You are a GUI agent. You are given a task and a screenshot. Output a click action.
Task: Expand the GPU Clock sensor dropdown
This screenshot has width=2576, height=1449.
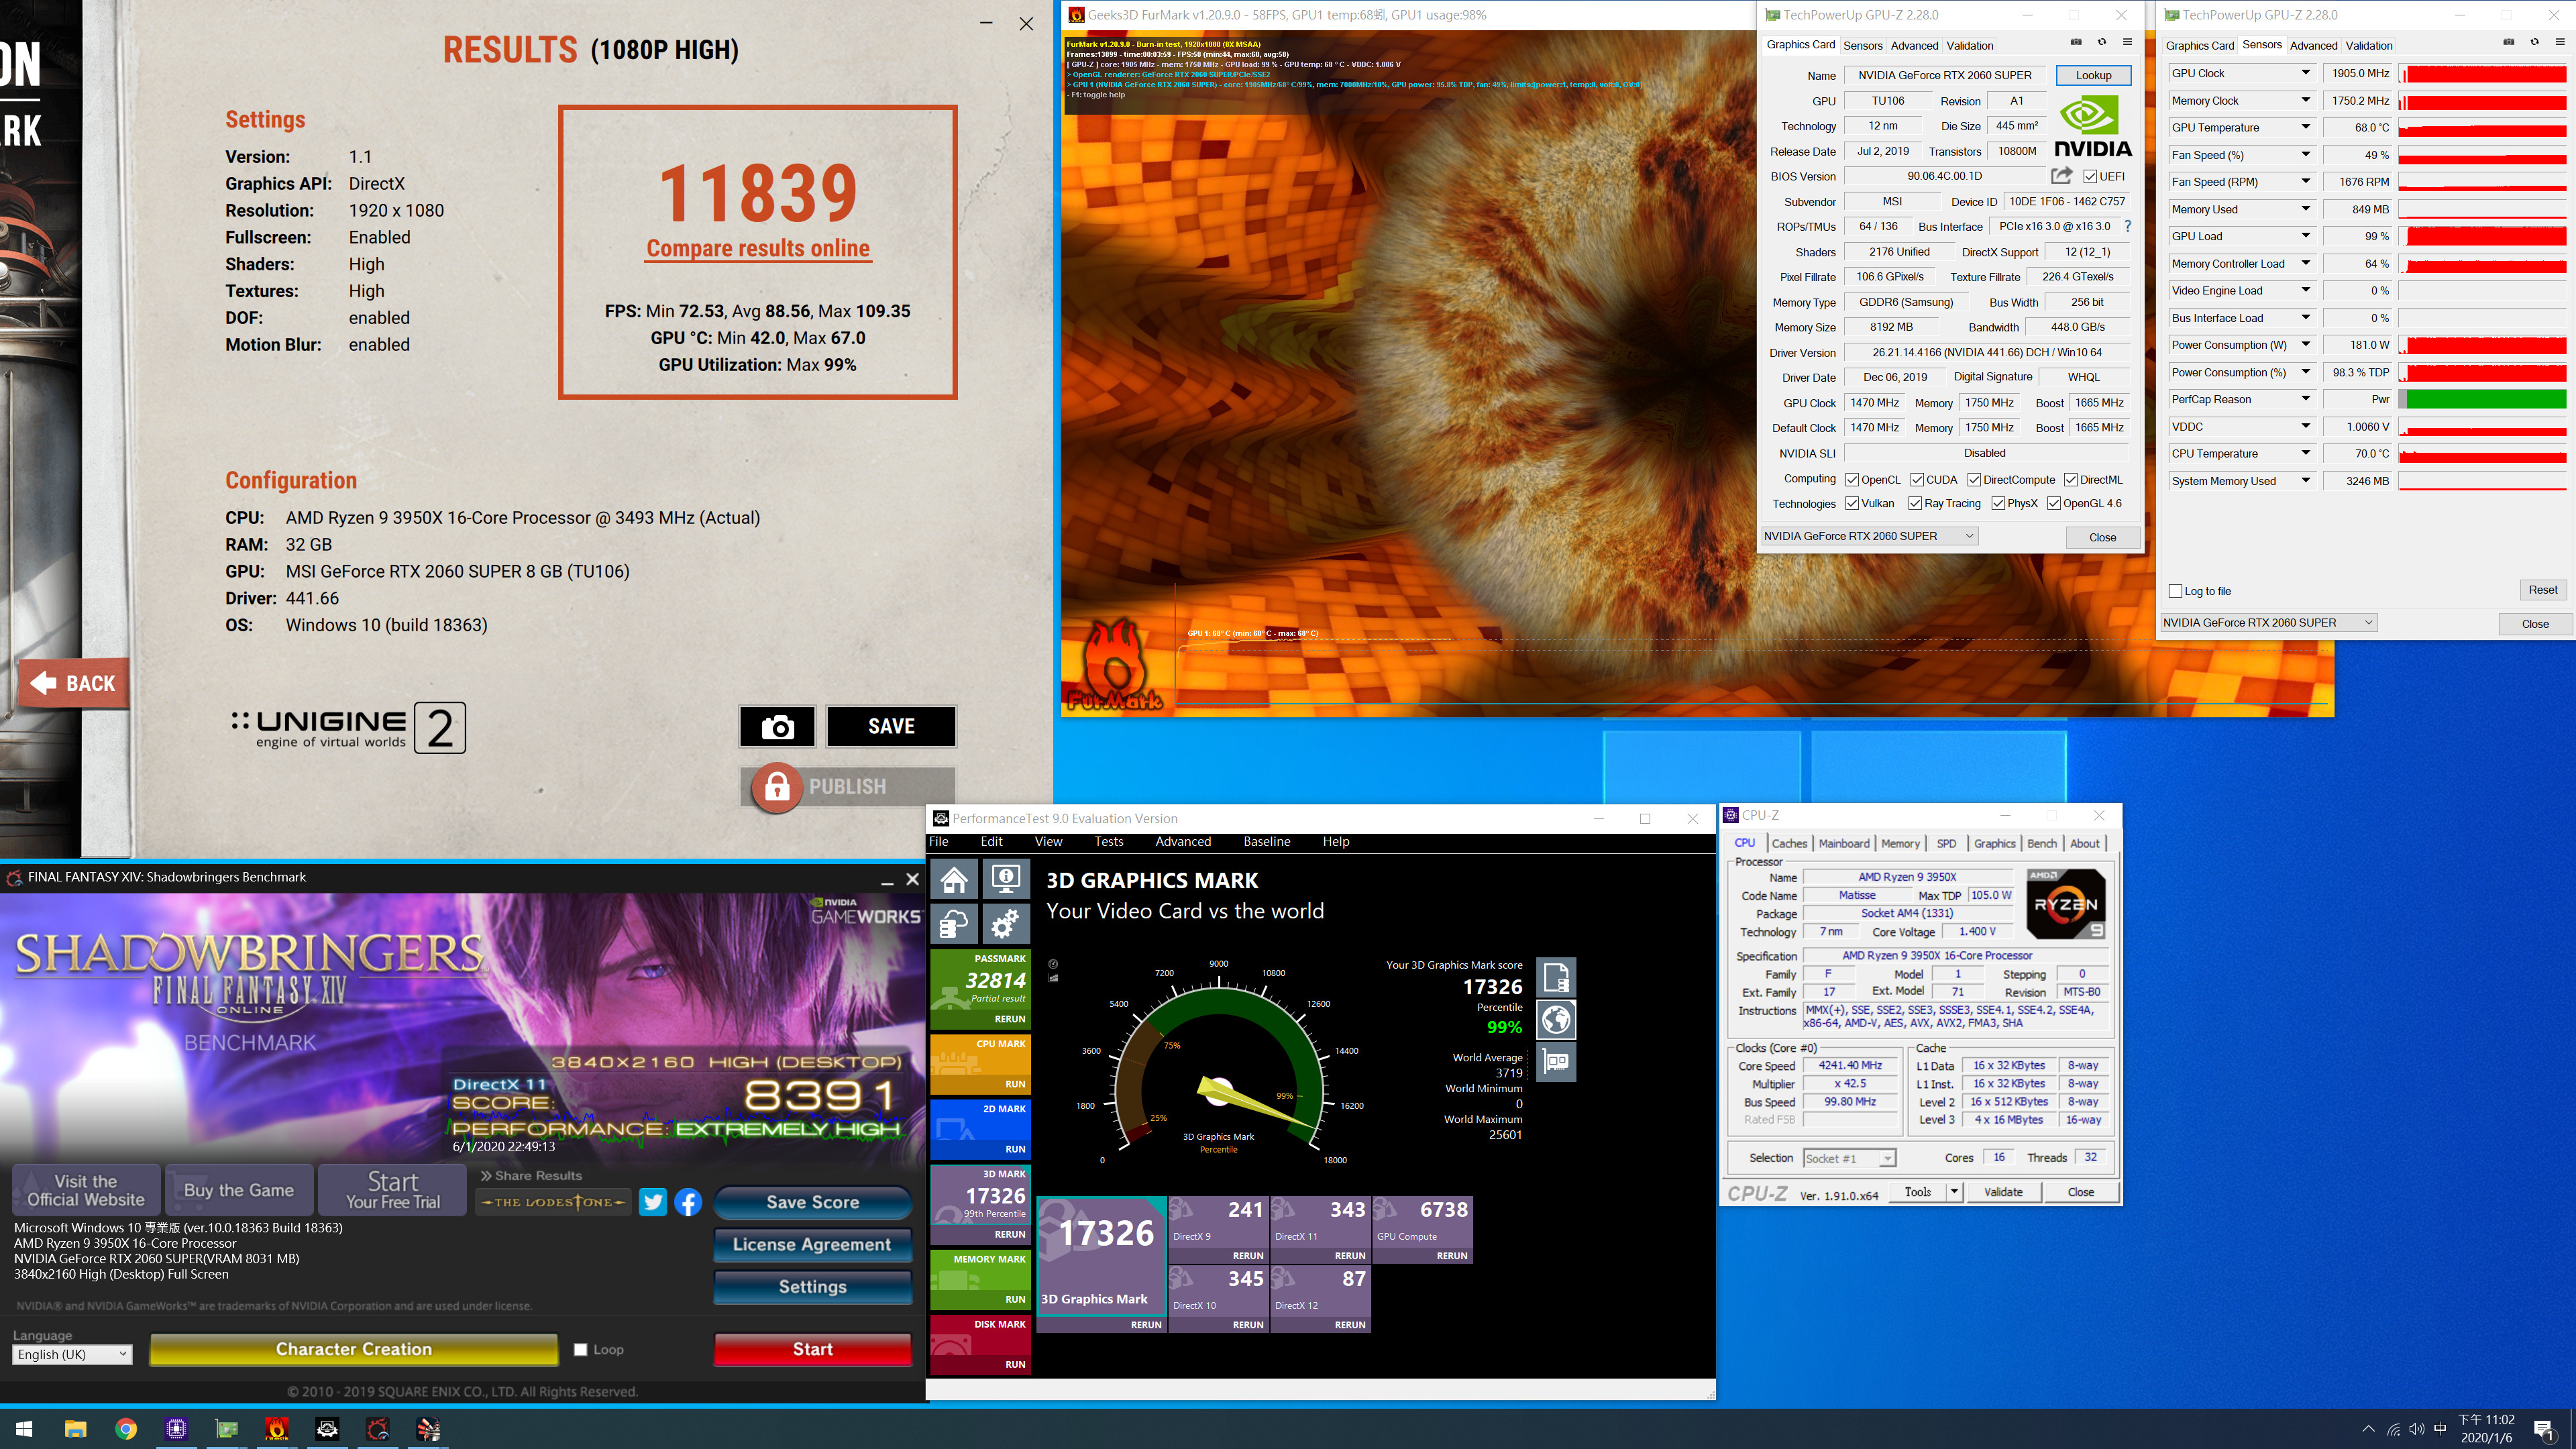[x=2305, y=73]
